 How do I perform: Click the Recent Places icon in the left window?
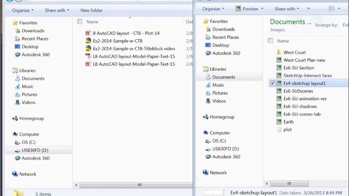pyautogui.click(x=17, y=39)
